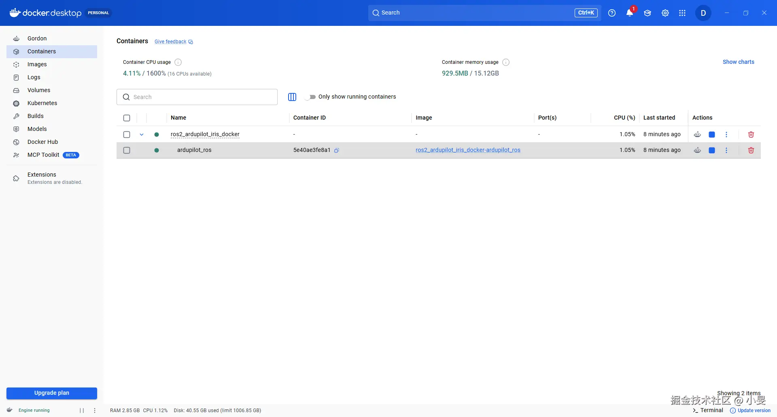This screenshot has width=777, height=417.
Task: Open the engine options kebab menu
Action: tap(95, 411)
